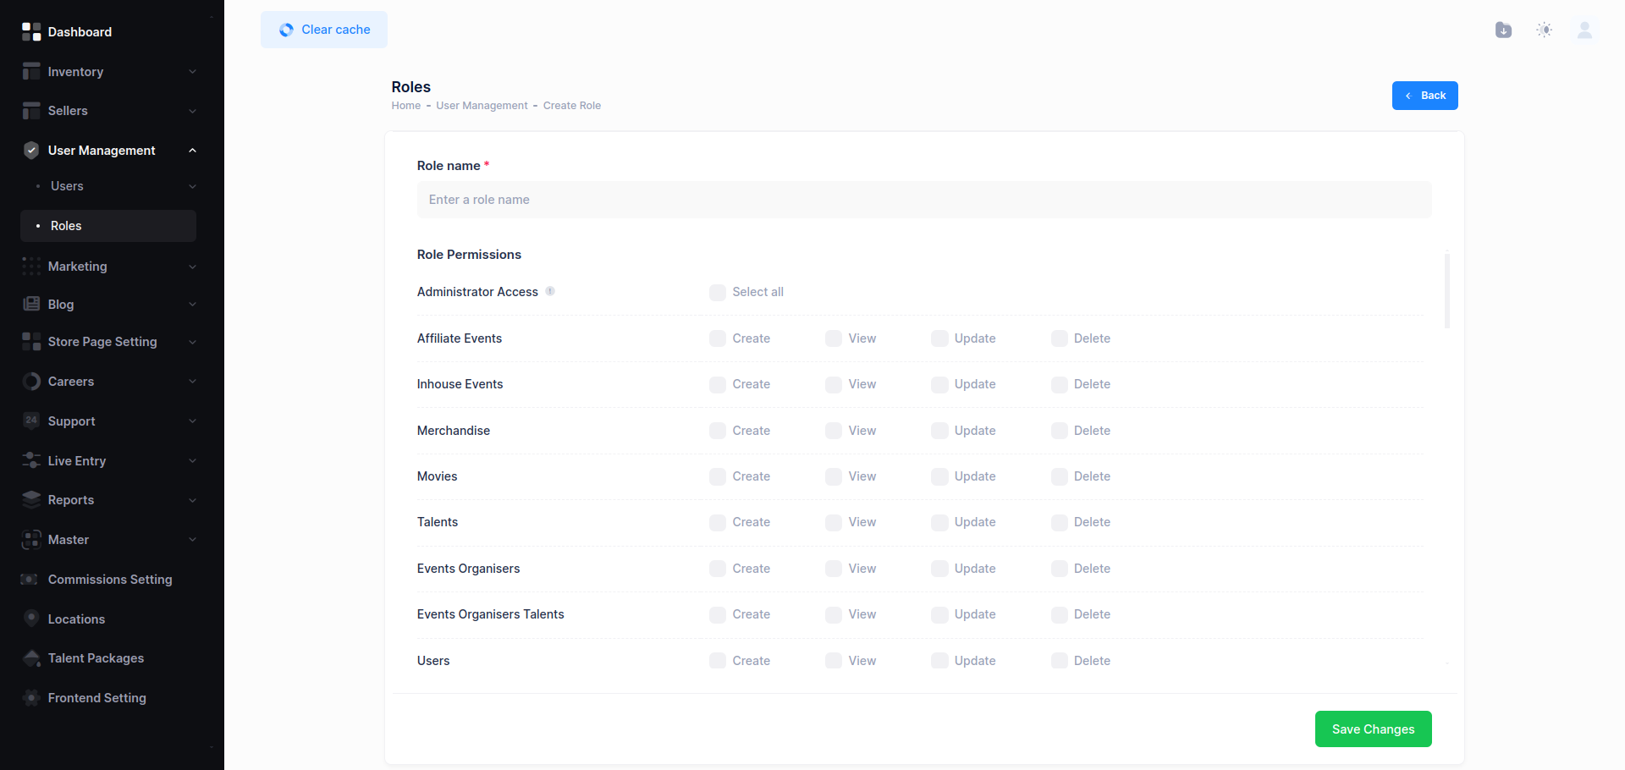Check Create permission for Affiliate Events

point(718,338)
